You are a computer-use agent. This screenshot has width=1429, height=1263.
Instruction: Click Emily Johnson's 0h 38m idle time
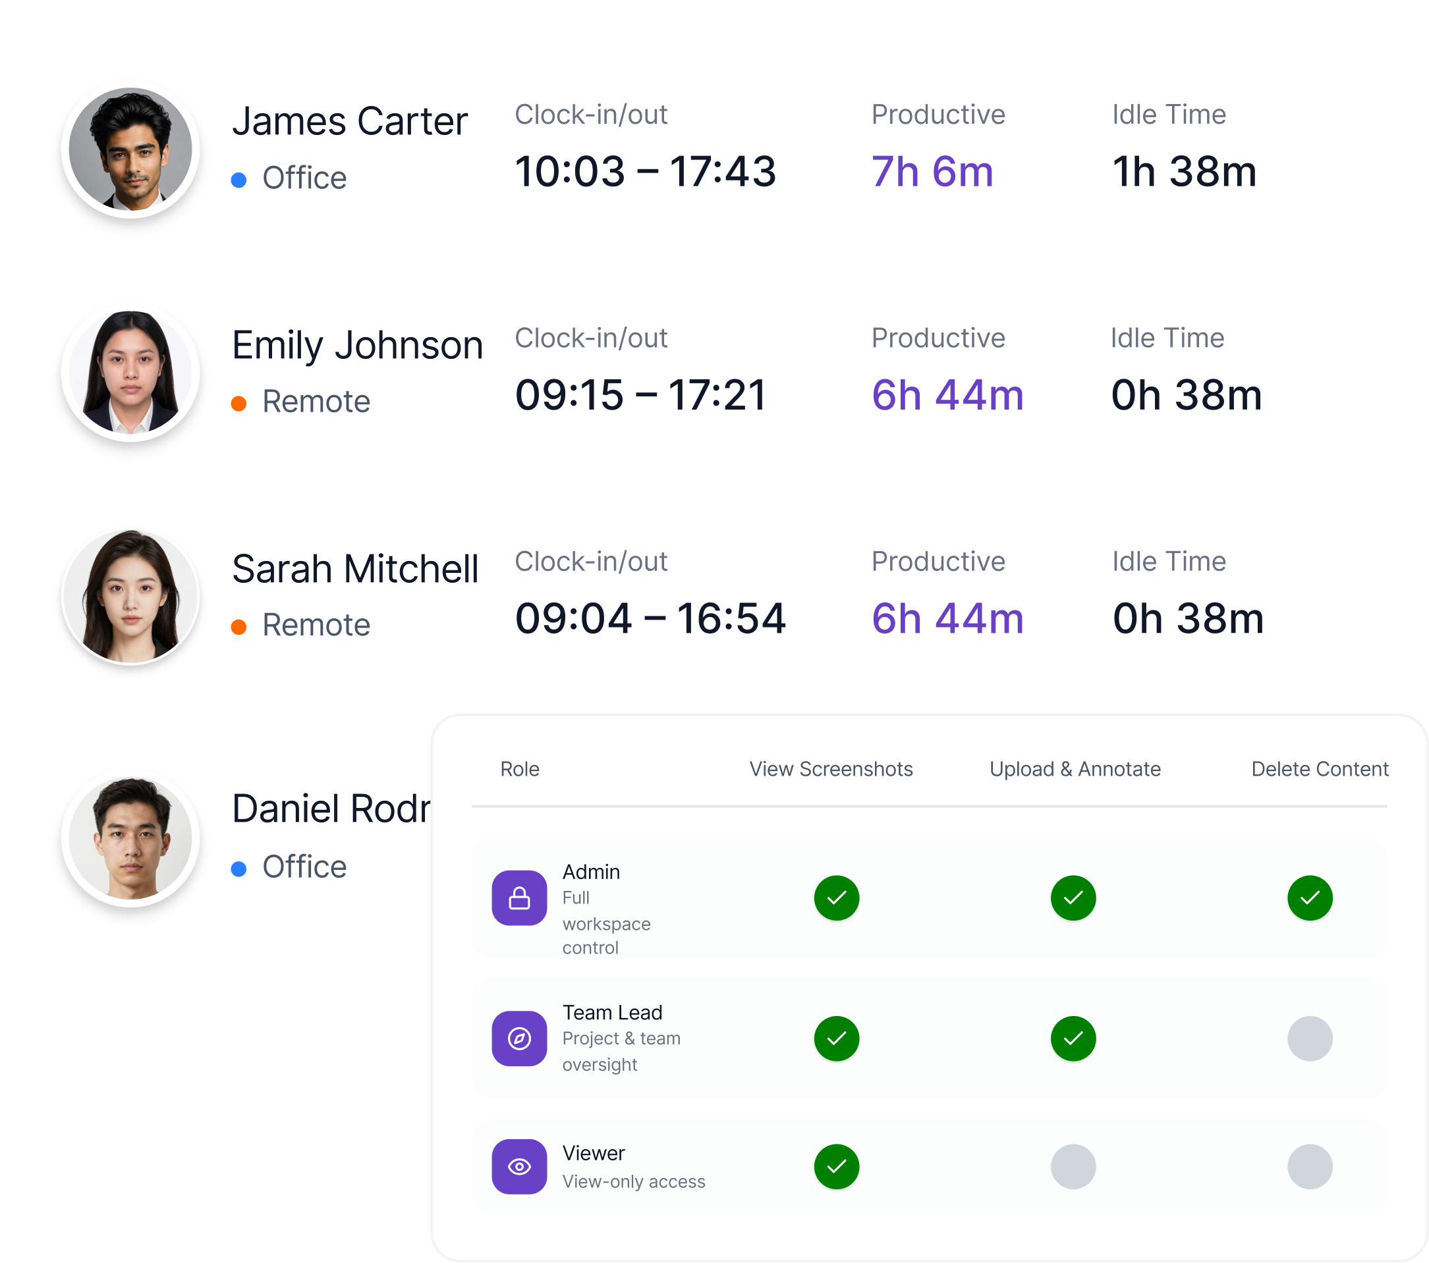[x=1187, y=395]
